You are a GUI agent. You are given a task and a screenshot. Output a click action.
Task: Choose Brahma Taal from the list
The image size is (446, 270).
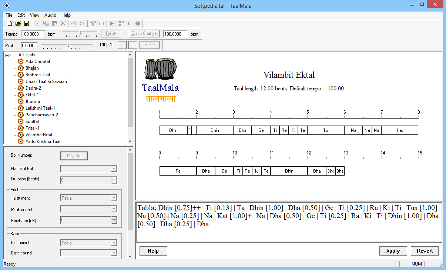tap(38, 75)
